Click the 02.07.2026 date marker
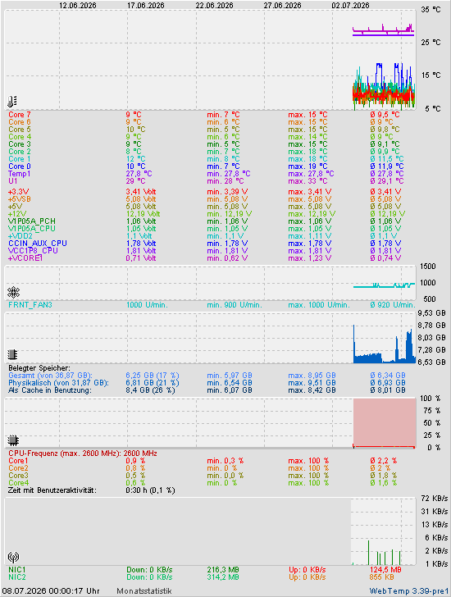The image size is (451, 597). [x=350, y=6]
